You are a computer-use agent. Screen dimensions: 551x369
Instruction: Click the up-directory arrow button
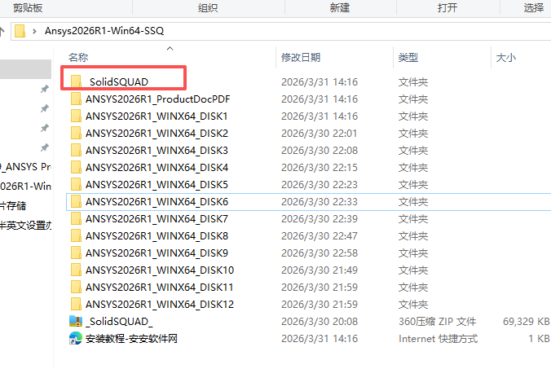2,31
